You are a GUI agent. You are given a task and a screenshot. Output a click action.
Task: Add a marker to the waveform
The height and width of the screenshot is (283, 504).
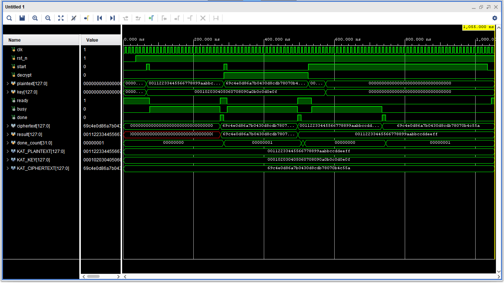(151, 18)
